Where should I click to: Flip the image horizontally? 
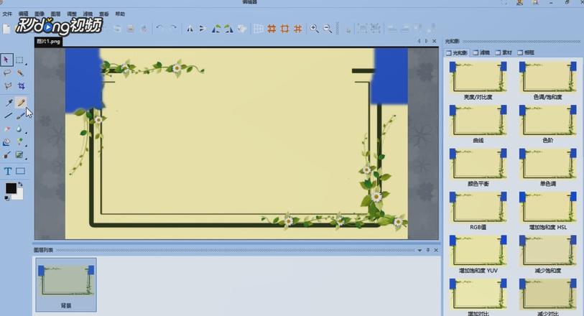pyautogui.click(x=190, y=29)
